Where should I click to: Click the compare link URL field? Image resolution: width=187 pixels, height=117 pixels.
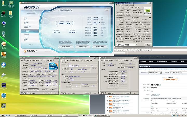[x=169, y=98]
